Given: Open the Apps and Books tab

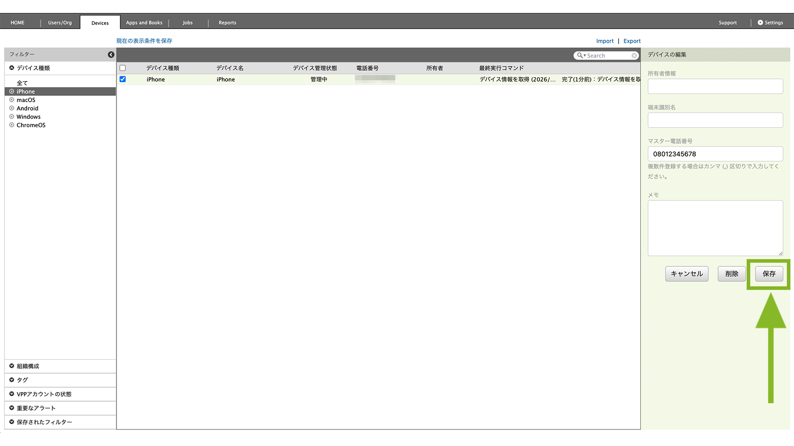Looking at the screenshot, I should [x=144, y=23].
